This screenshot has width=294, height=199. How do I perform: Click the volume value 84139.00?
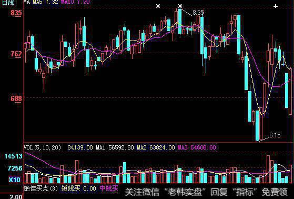point(80,147)
